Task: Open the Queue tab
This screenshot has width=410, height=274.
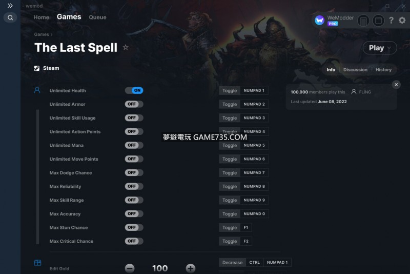Action: click(97, 17)
